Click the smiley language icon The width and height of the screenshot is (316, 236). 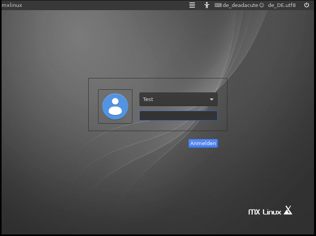tap(262, 5)
